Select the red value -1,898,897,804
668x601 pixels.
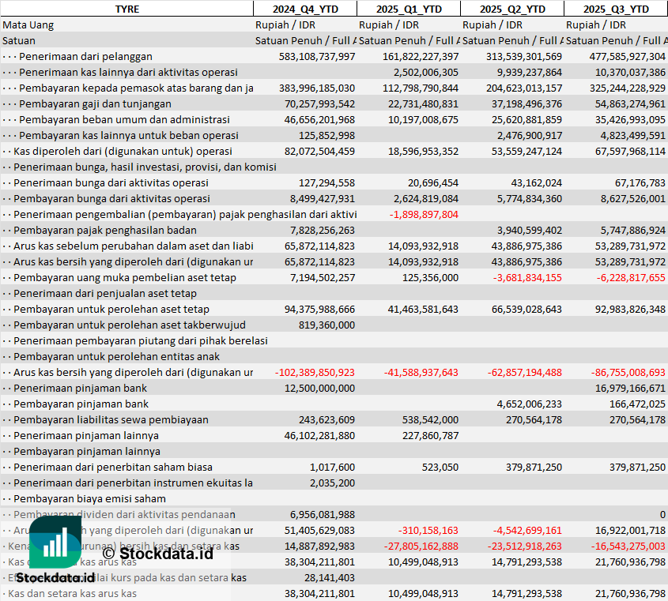424,214
